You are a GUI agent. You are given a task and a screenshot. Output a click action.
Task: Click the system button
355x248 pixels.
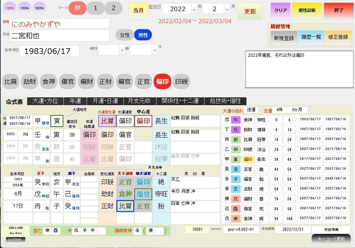[15, 240]
